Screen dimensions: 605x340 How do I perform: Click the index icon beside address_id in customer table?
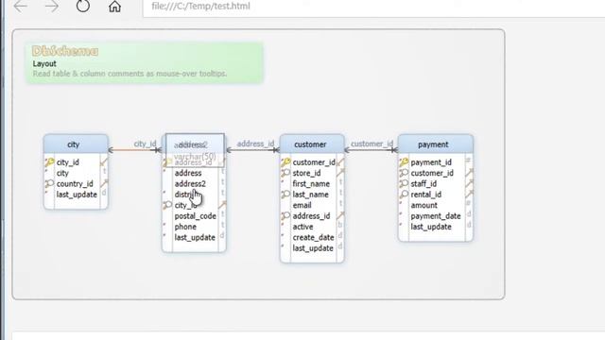285,216
